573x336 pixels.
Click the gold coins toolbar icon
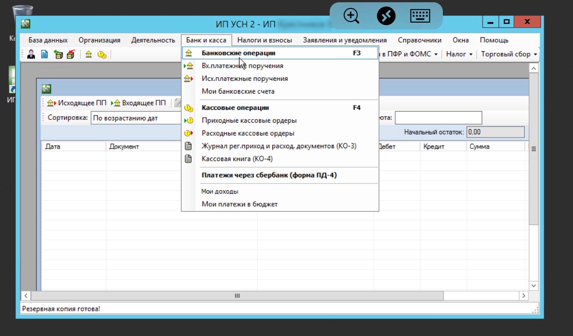pos(102,55)
